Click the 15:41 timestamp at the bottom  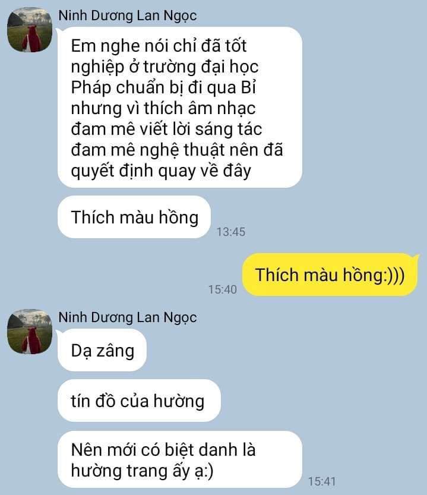click(x=322, y=481)
